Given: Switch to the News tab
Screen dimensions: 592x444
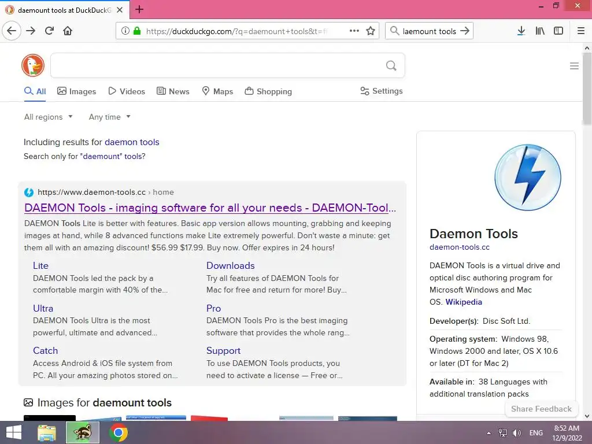Looking at the screenshot, I should [173, 91].
